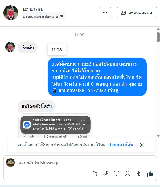The height and width of the screenshot is (187, 160).
Task: Click the กำหนดให้ฉัน link
Action: (x=121, y=145)
